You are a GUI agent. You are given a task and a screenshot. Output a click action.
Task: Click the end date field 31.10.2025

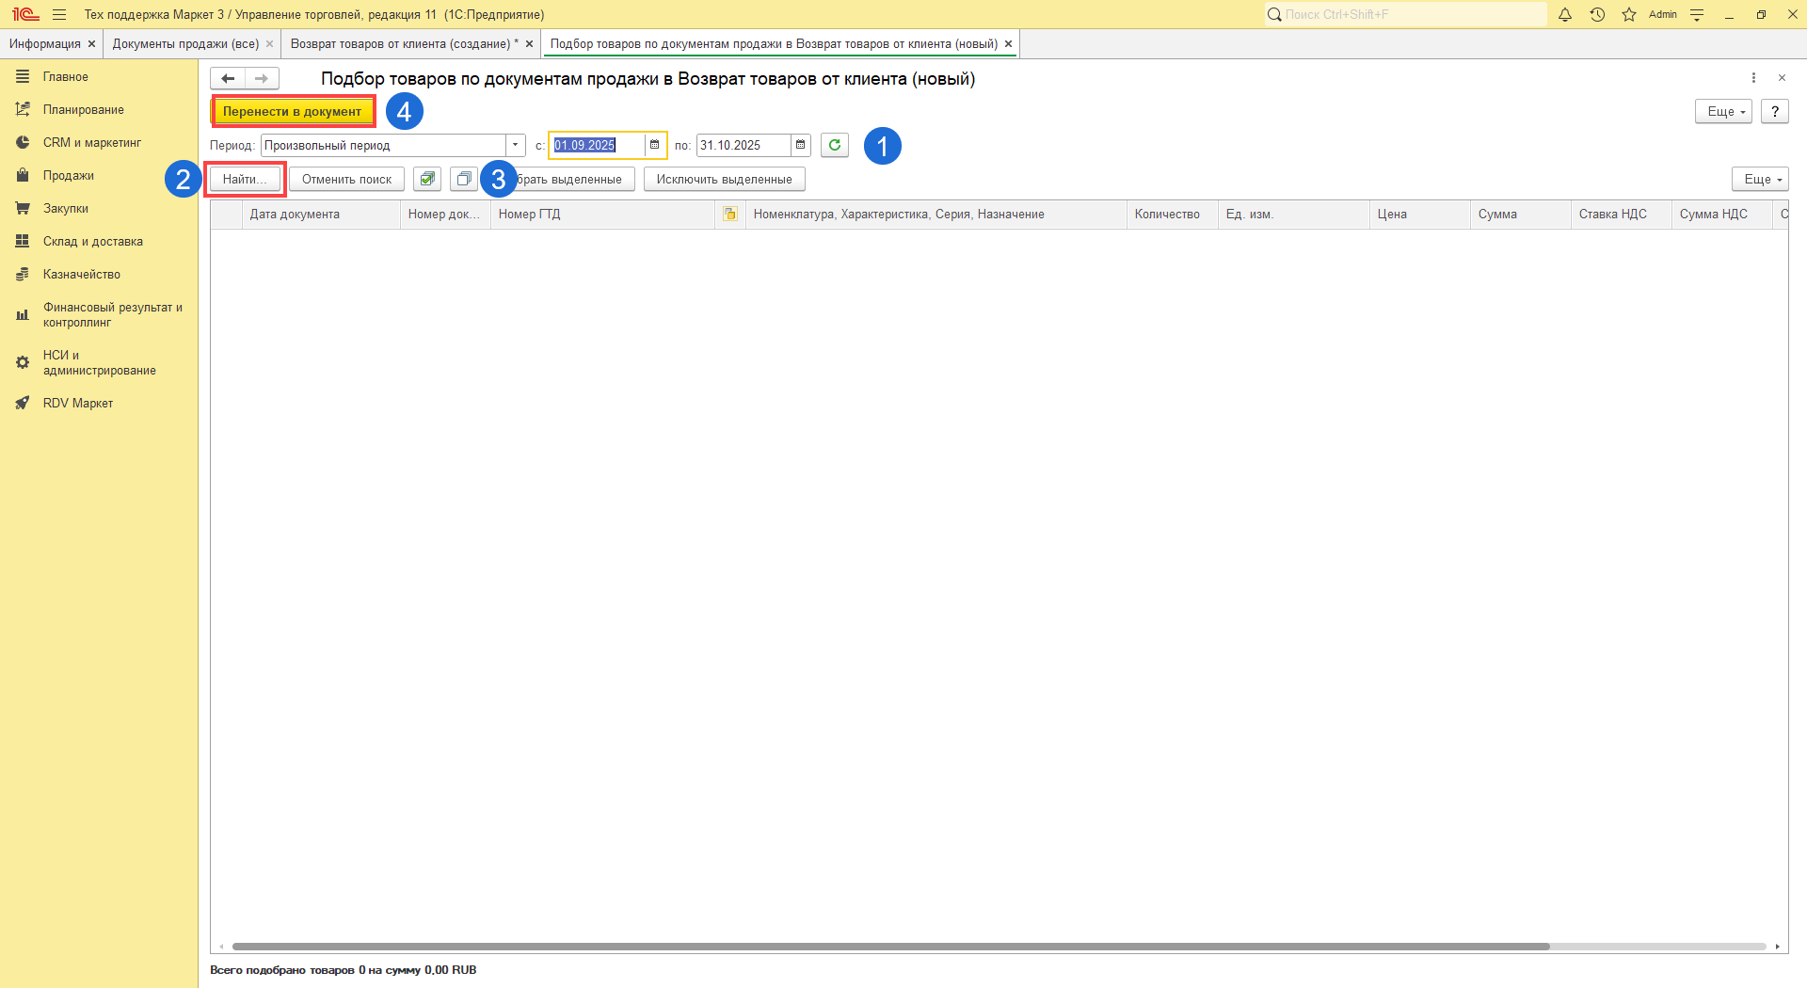pyautogui.click(x=744, y=145)
